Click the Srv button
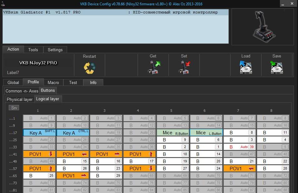The height and width of the screenshot is (193, 298). pos(14,108)
